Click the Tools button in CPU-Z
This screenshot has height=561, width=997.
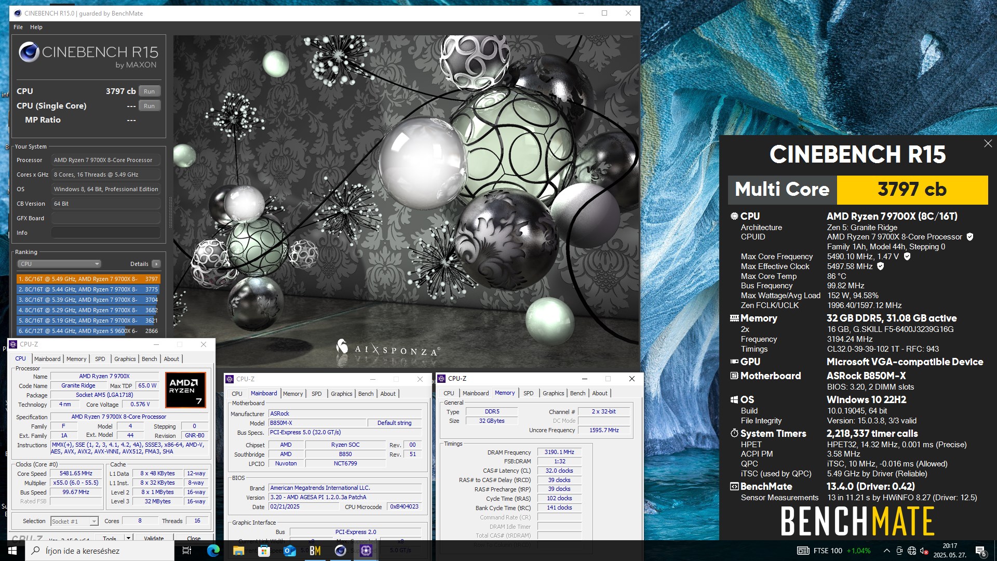click(x=110, y=538)
